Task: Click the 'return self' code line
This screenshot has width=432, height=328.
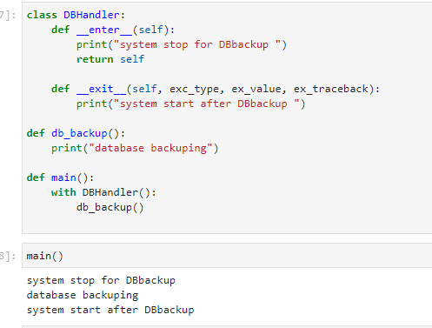Action: click(x=110, y=59)
